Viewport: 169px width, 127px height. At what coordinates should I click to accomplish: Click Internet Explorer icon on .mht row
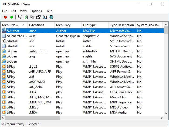4,51
